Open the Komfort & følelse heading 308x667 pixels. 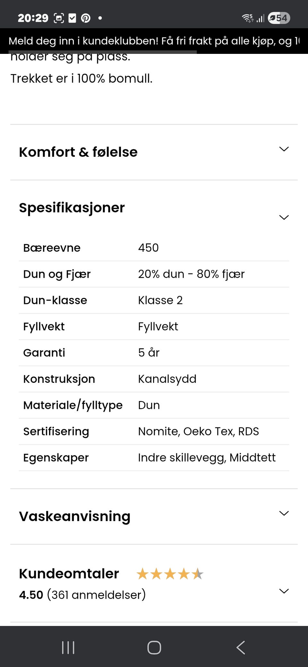point(78,152)
